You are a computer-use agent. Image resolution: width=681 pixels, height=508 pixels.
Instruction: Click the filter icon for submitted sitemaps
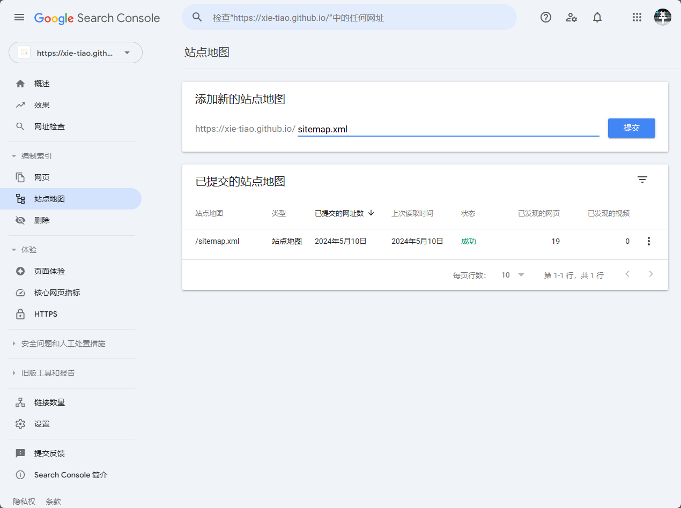click(x=642, y=180)
